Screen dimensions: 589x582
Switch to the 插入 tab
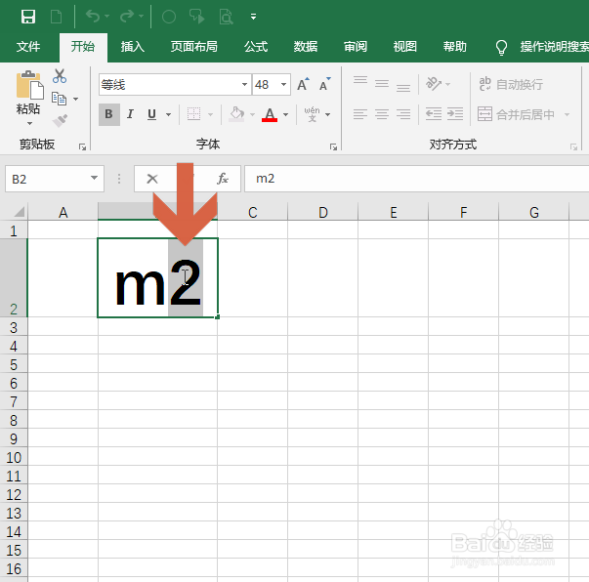pyautogui.click(x=132, y=47)
